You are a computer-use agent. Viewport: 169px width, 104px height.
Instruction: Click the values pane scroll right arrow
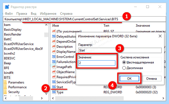click(163, 98)
